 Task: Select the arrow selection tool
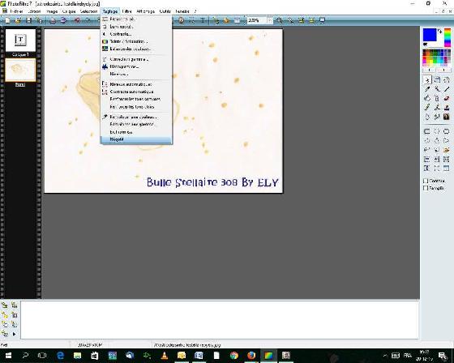[x=427, y=80]
